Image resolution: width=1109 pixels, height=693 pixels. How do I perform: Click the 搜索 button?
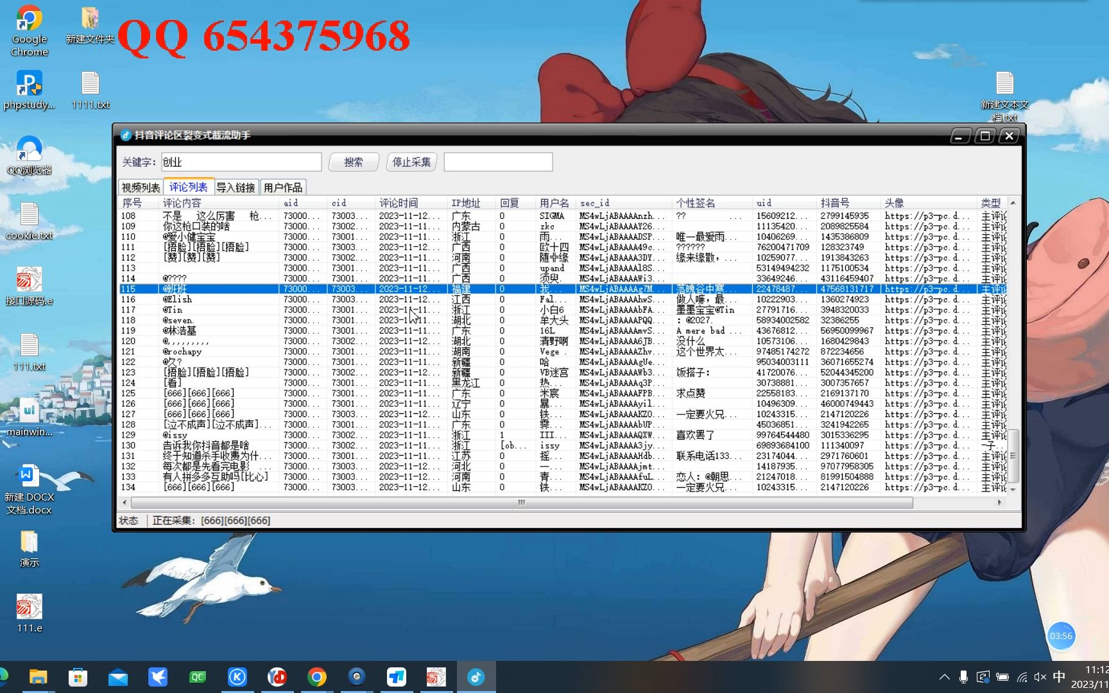pyautogui.click(x=354, y=162)
